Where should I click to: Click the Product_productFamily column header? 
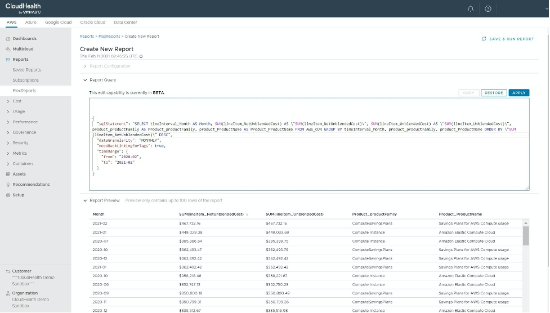pyautogui.click(x=374, y=214)
